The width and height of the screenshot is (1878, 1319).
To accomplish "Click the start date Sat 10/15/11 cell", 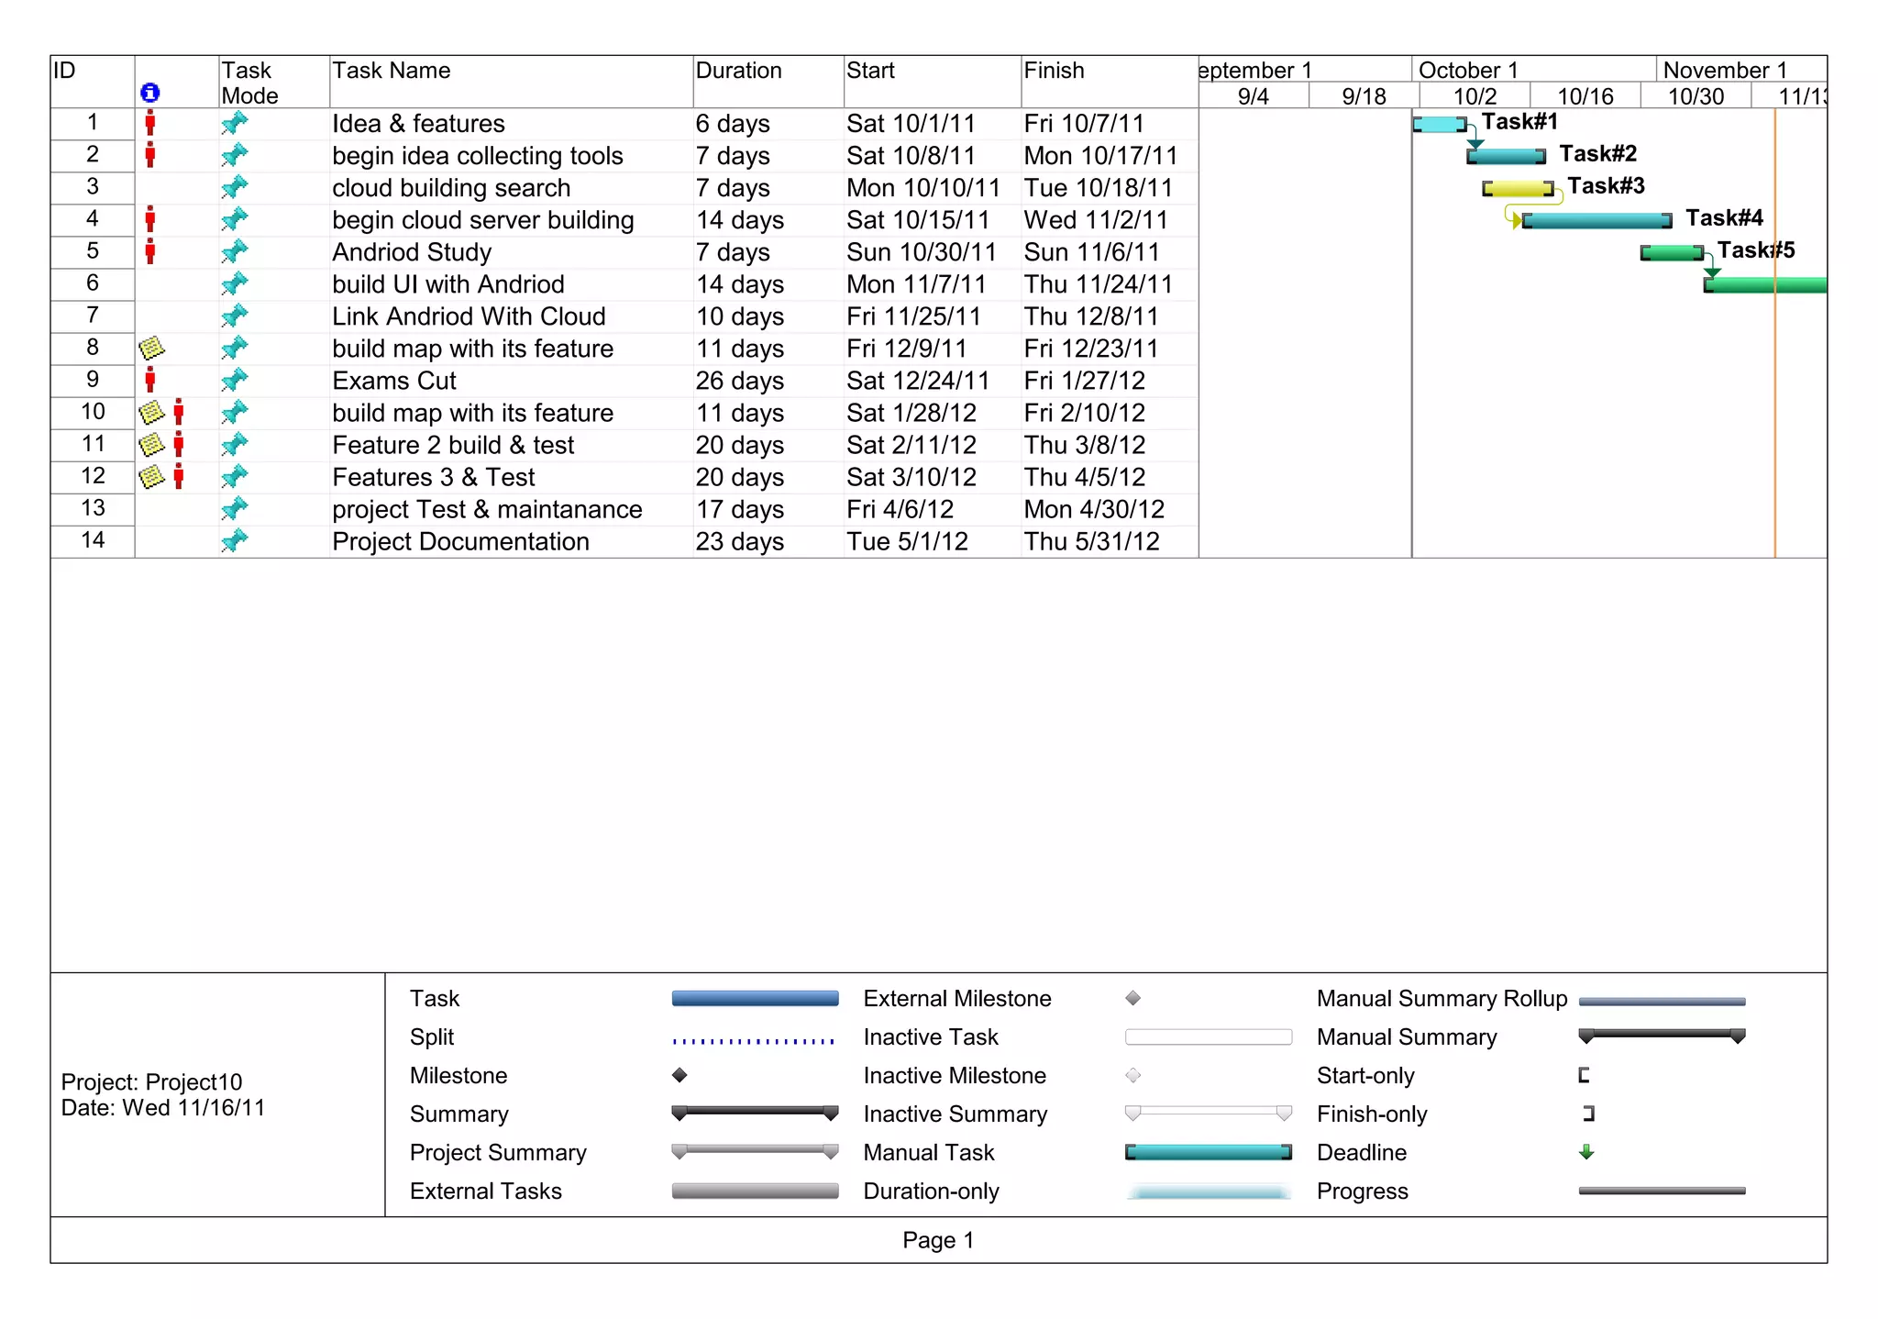I will (918, 220).
